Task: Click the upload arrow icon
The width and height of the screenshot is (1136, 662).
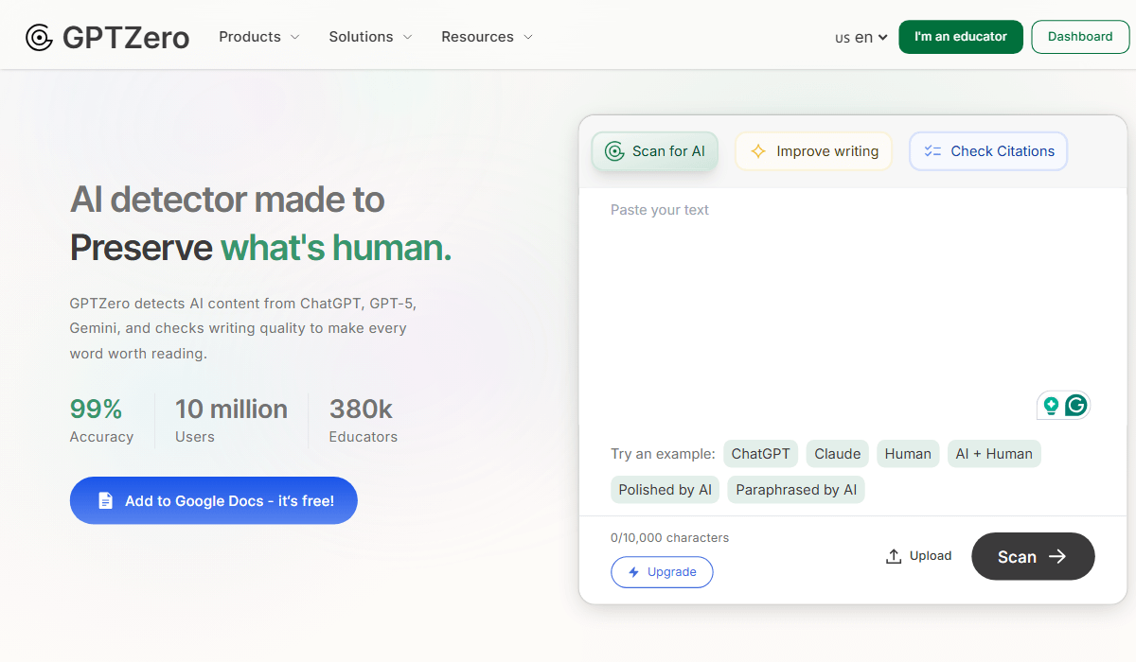Action: coord(893,556)
